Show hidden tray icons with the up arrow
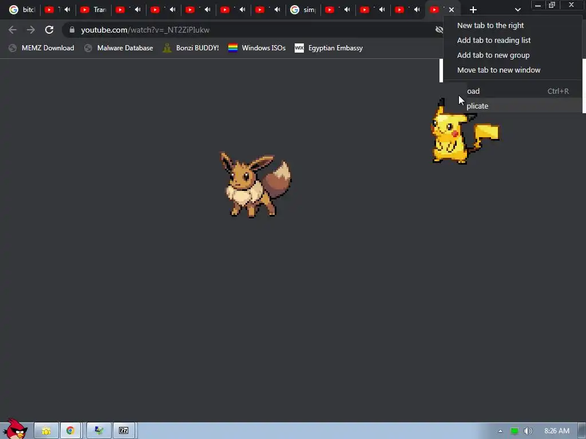Viewport: 586px width, 439px height. [500, 431]
